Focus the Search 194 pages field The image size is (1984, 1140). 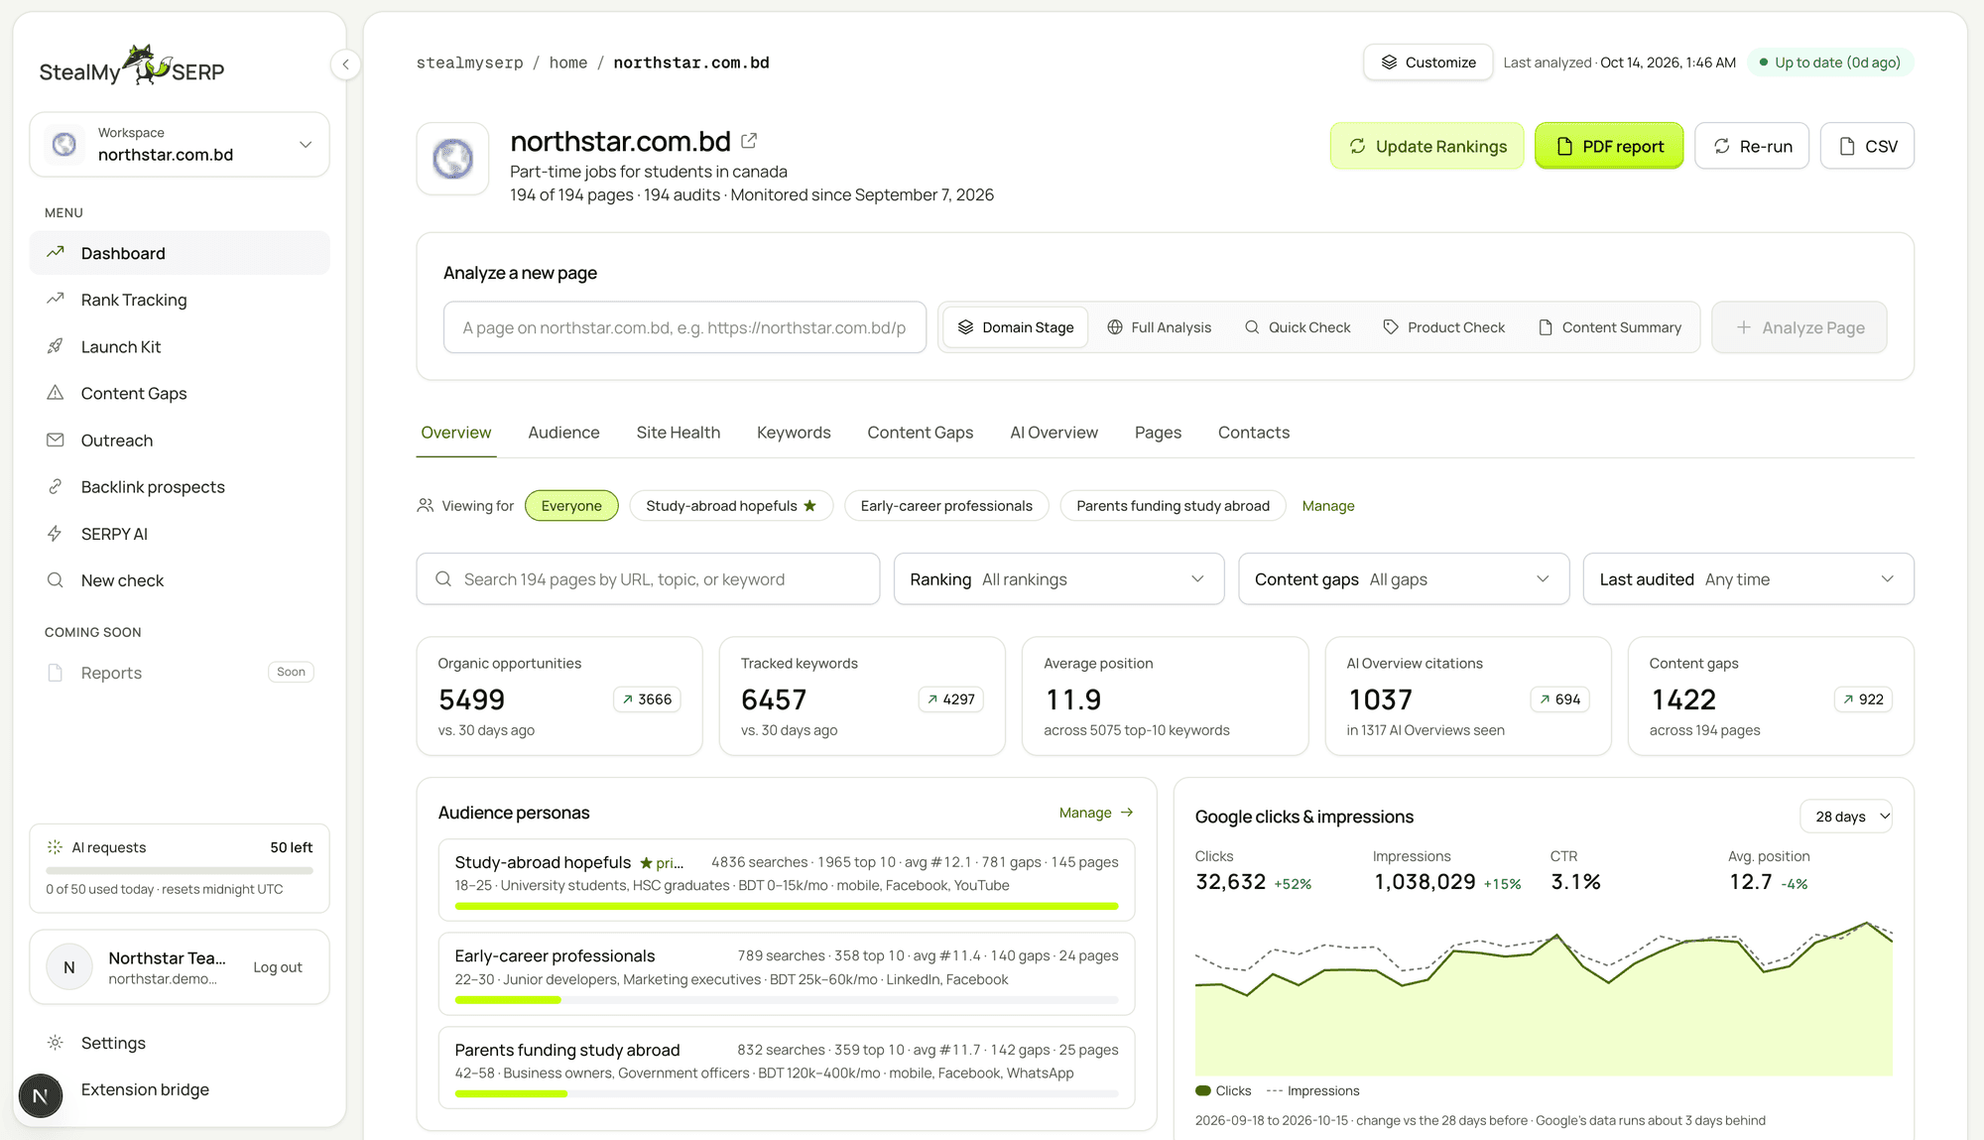click(648, 579)
